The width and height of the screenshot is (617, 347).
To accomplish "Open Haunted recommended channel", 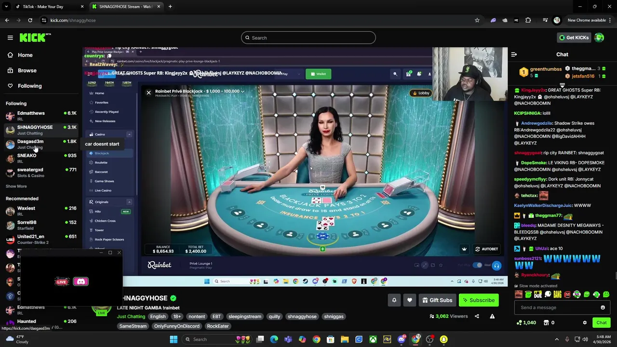I will (x=41, y=324).
